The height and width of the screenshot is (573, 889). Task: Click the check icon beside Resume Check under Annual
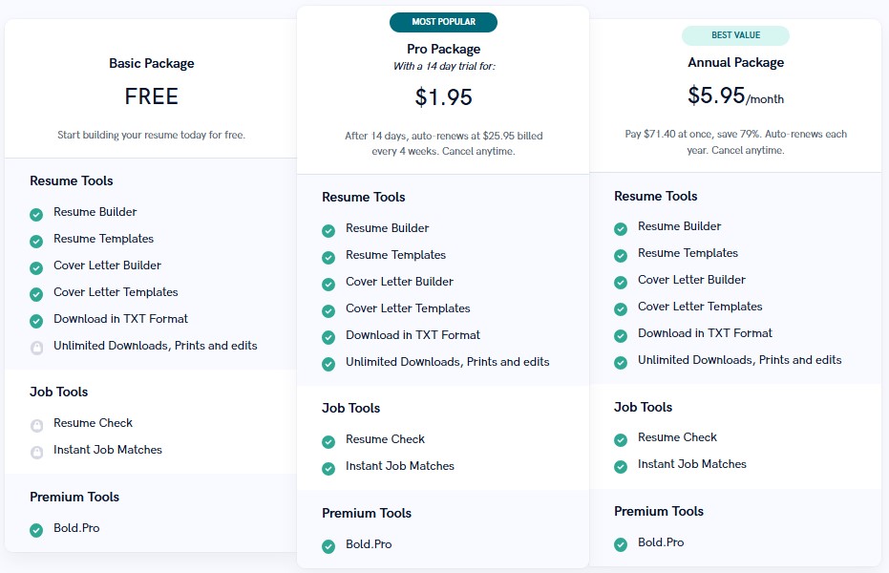point(621,437)
